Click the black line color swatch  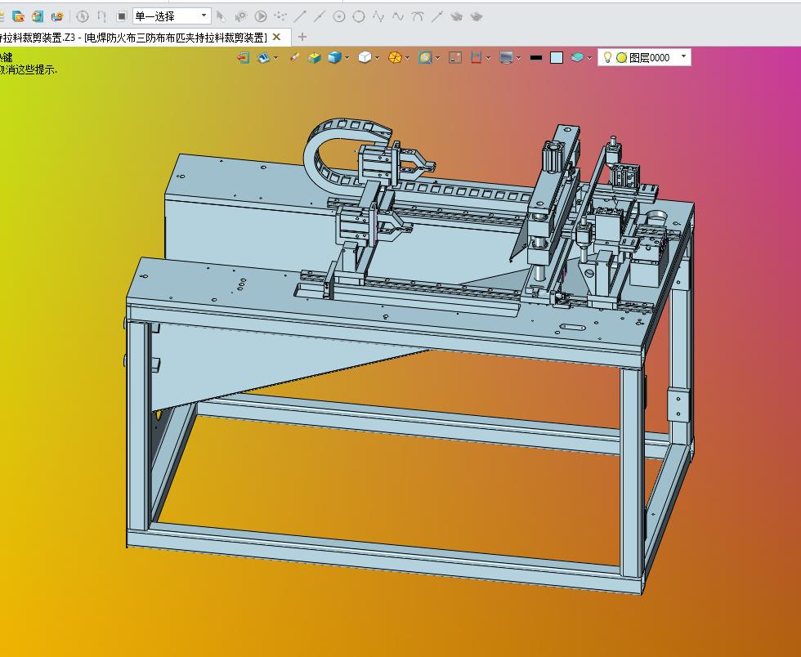coord(536,58)
